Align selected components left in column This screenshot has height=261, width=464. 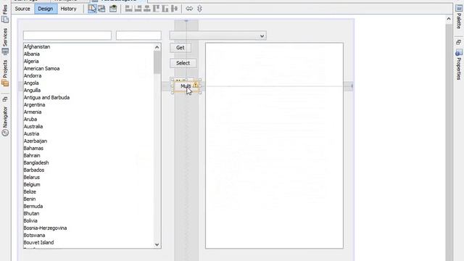[x=129, y=9]
